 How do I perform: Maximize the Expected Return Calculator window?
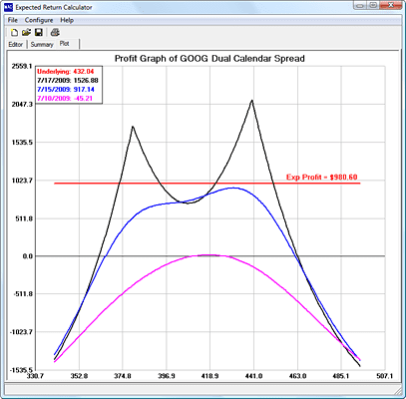[x=373, y=6]
